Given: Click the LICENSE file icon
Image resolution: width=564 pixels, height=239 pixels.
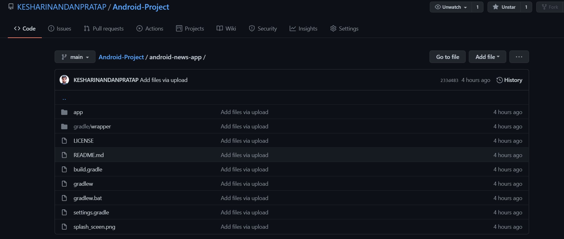Looking at the screenshot, I should pos(64,141).
